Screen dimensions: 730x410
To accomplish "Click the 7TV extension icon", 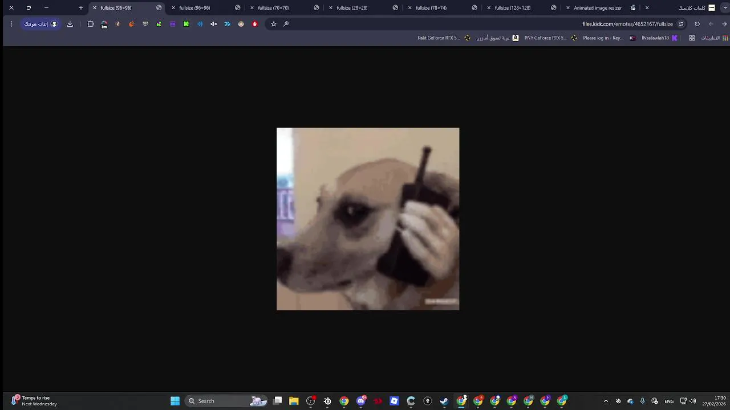I will click(x=227, y=24).
